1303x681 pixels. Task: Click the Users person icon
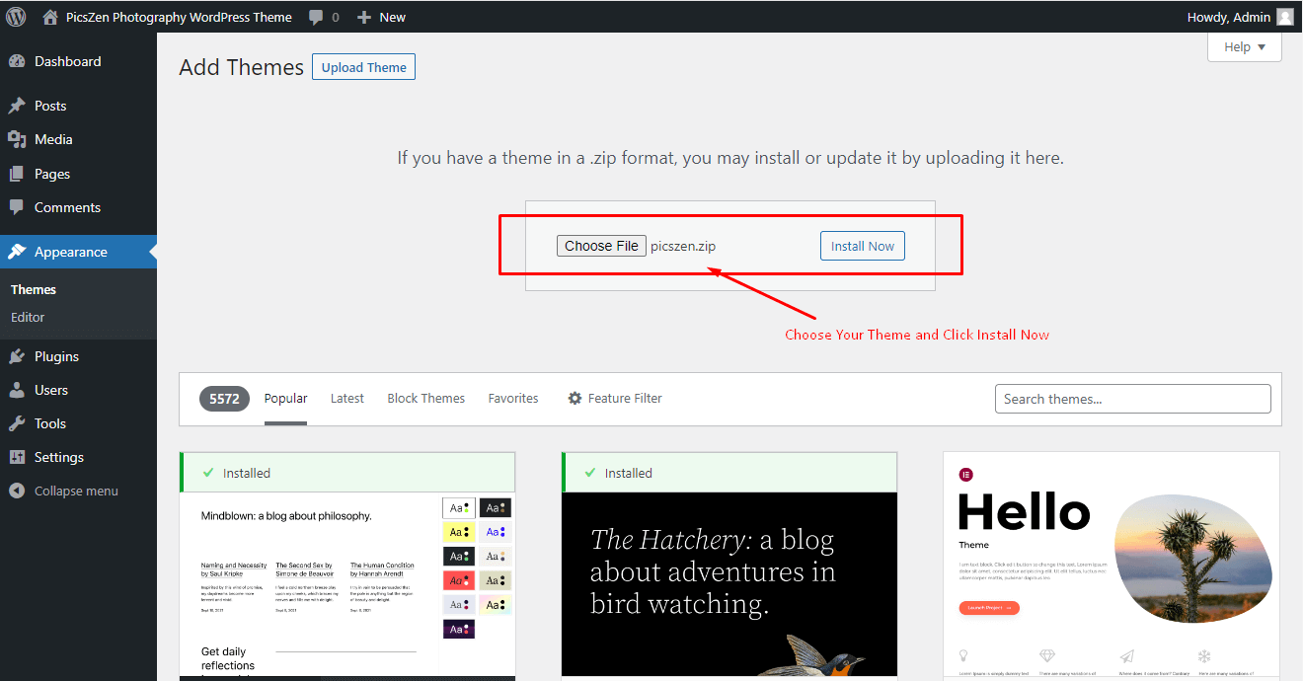pyautogui.click(x=17, y=390)
